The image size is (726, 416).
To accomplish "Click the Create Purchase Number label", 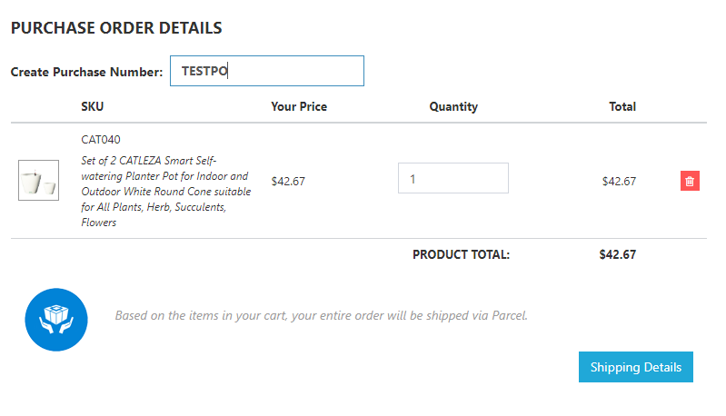I will (x=86, y=72).
